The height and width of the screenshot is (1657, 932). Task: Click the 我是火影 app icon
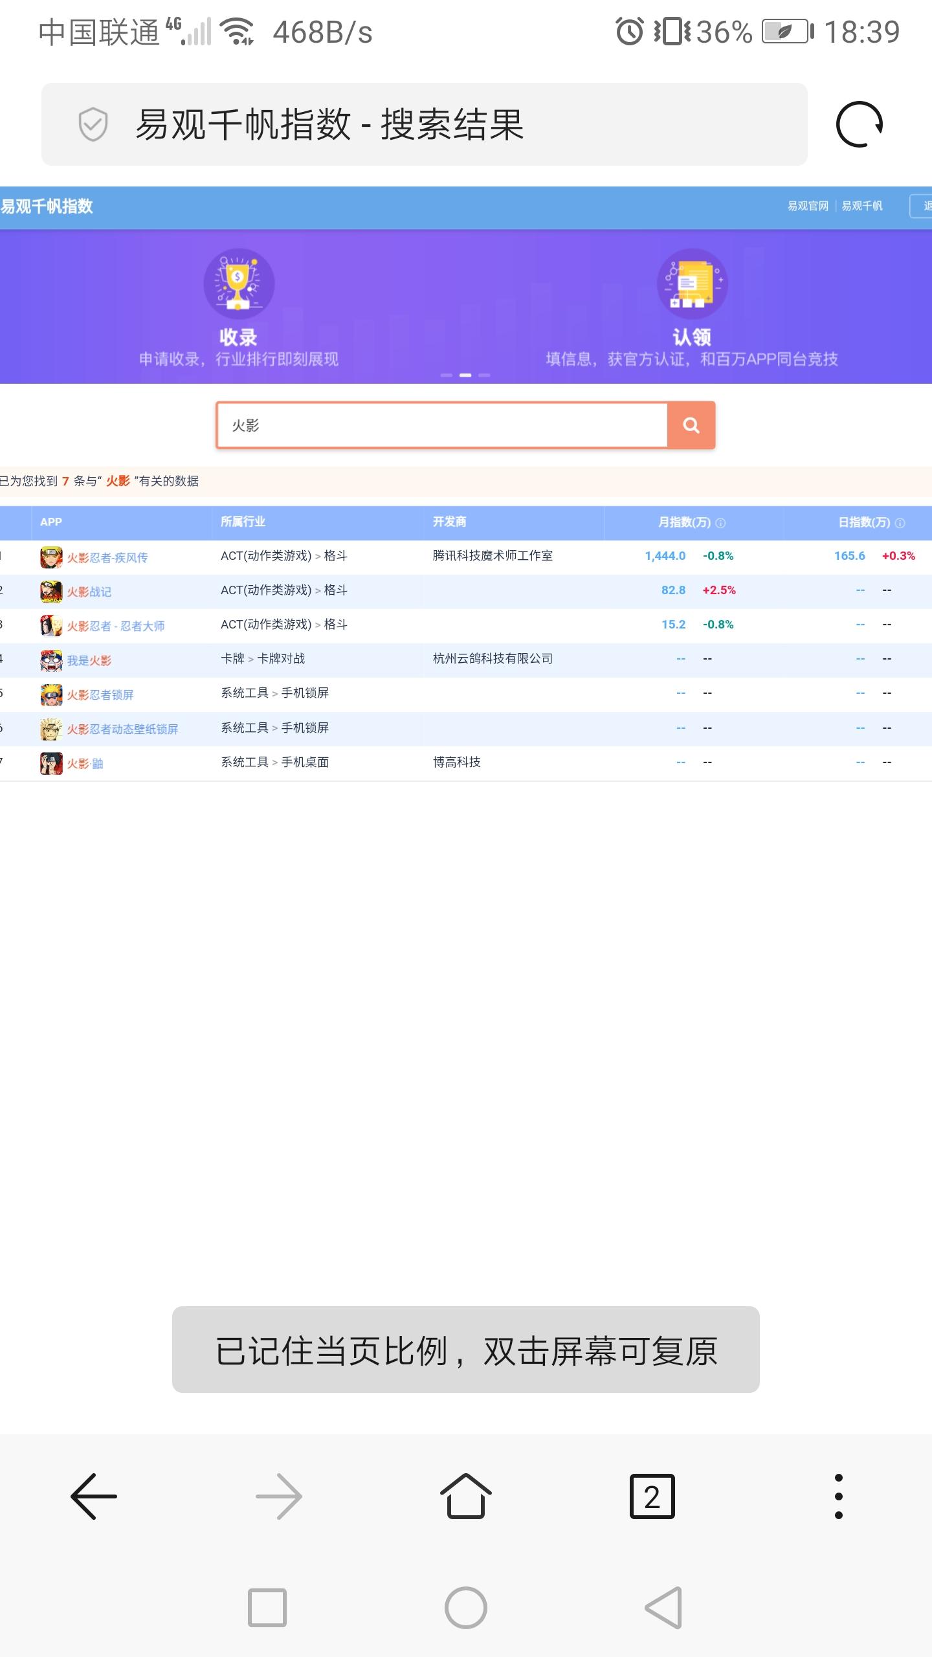coord(51,660)
